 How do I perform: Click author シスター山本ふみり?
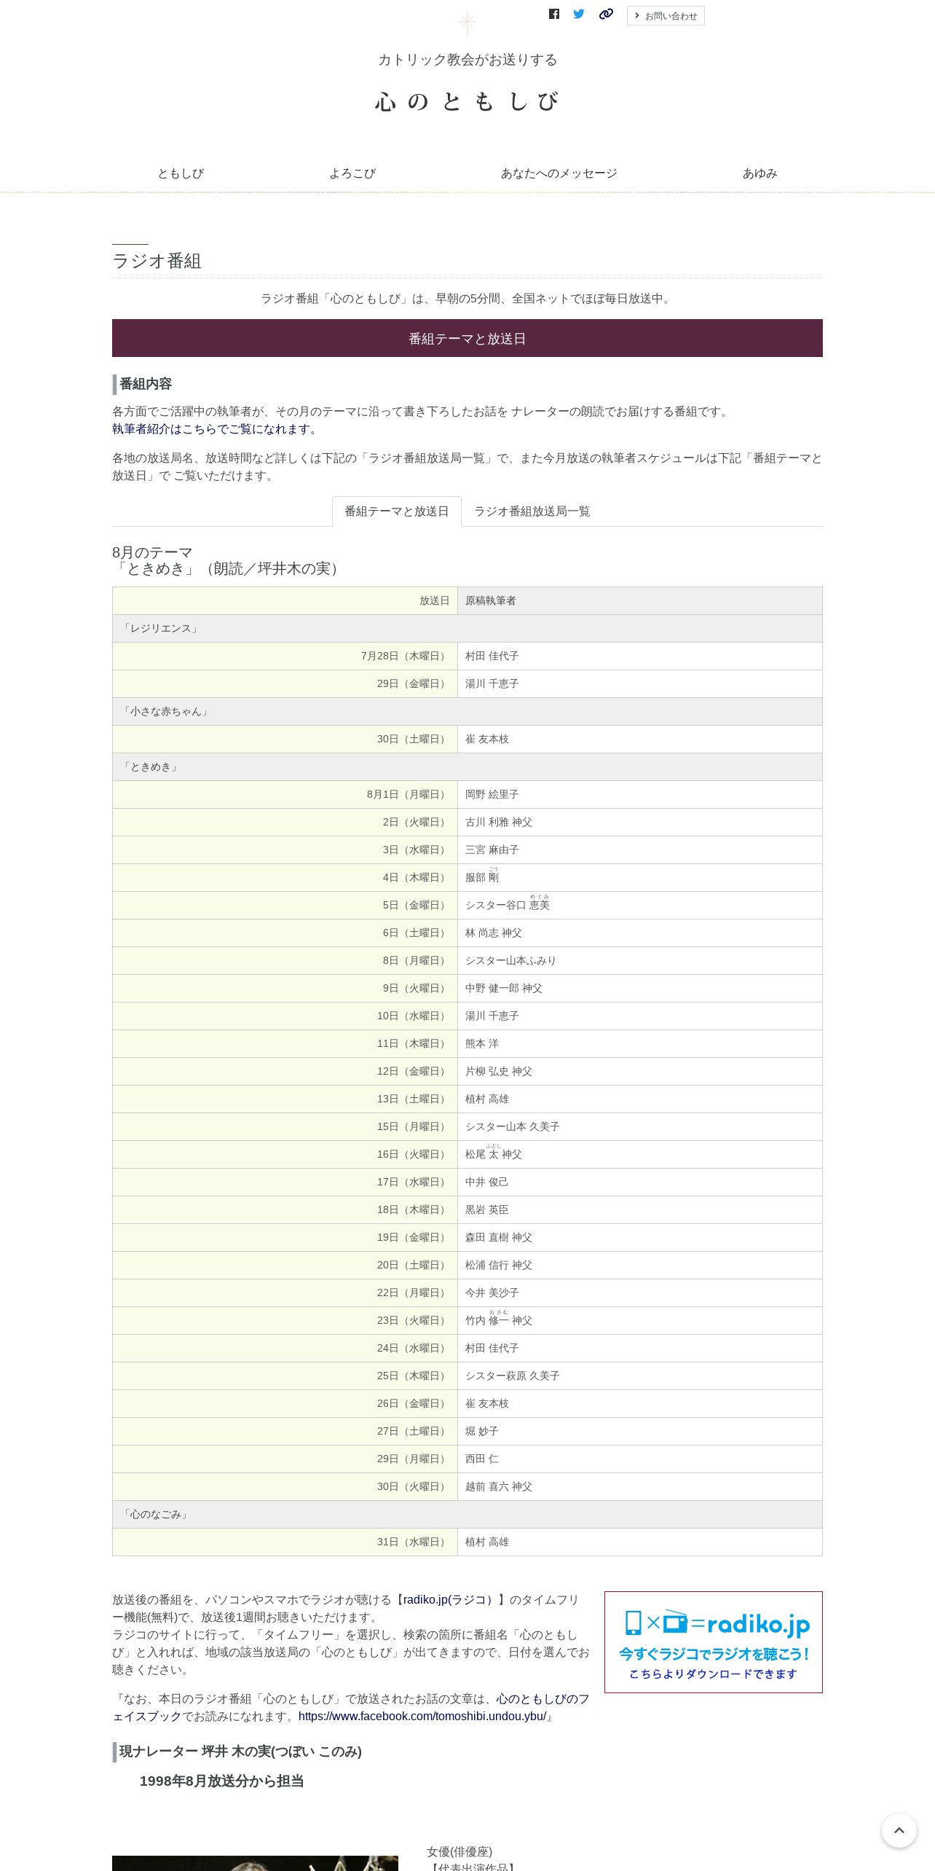click(x=510, y=961)
